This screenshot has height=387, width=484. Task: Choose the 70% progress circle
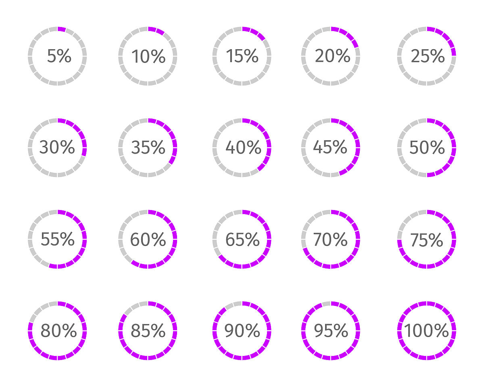point(331,239)
